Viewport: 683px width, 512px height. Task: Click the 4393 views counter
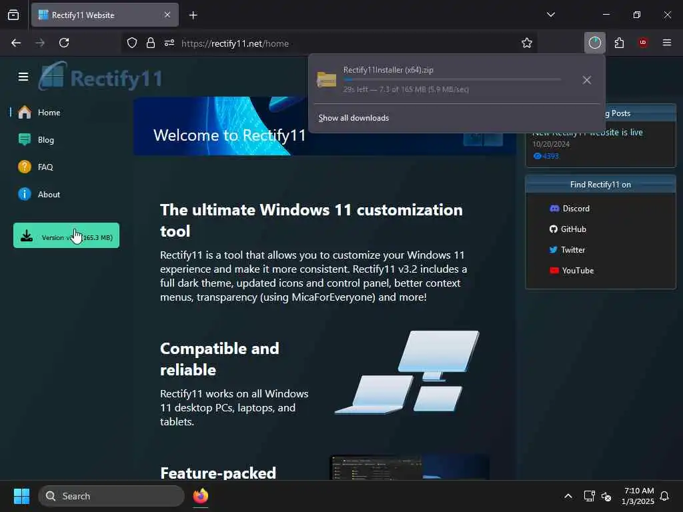546,156
